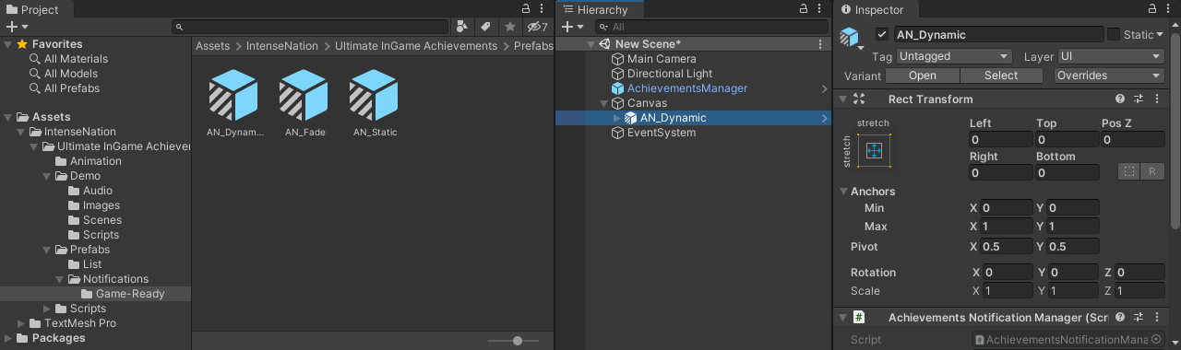
Task: Collapse the Favorites section
Action: pos(8,44)
